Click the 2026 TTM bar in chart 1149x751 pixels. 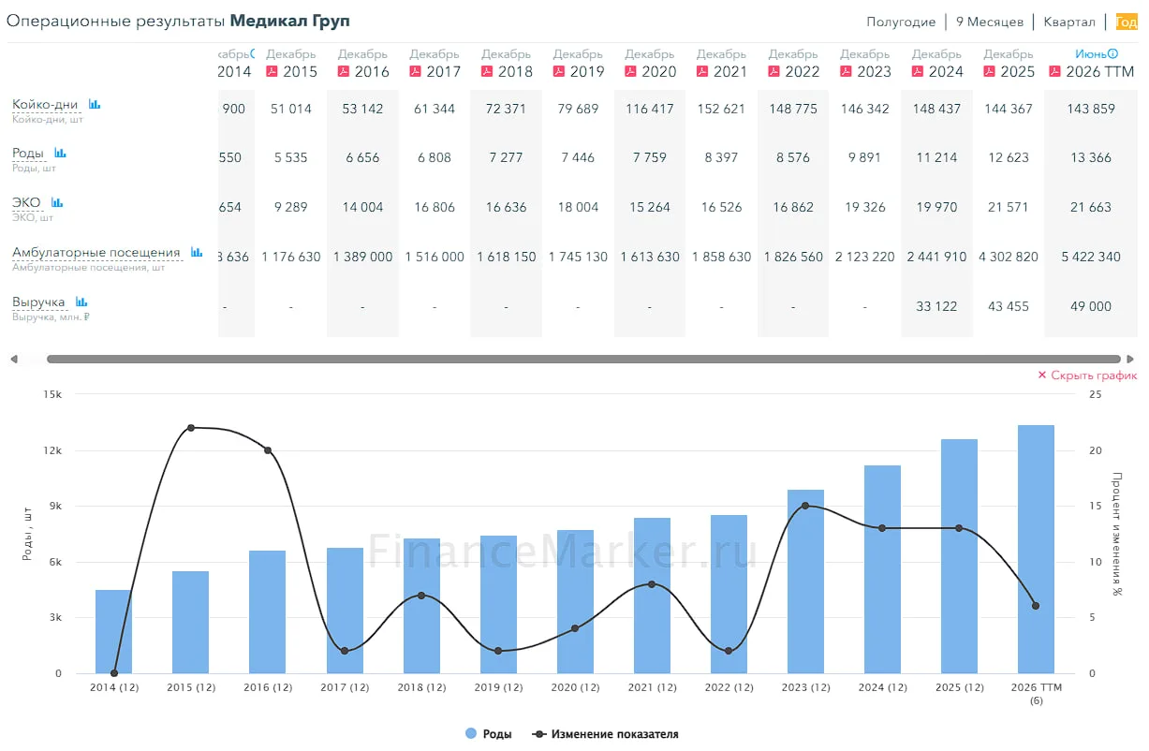[x=1036, y=549]
